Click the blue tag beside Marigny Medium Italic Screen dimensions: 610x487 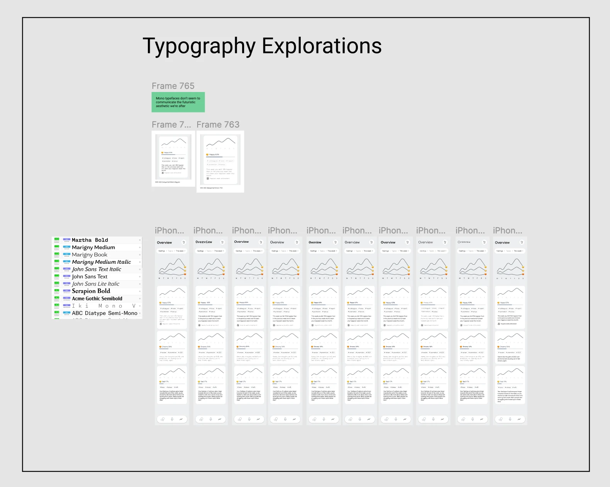click(x=67, y=261)
